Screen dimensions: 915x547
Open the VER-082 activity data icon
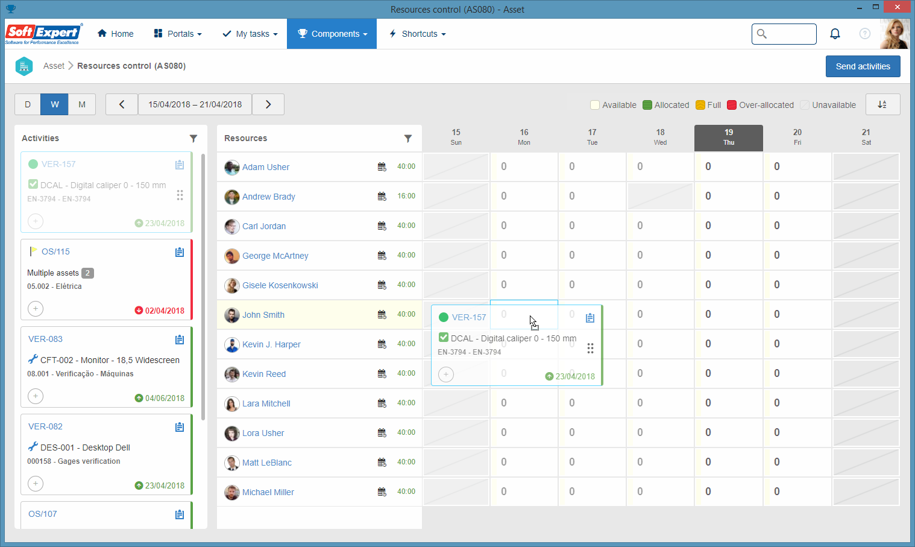click(180, 427)
